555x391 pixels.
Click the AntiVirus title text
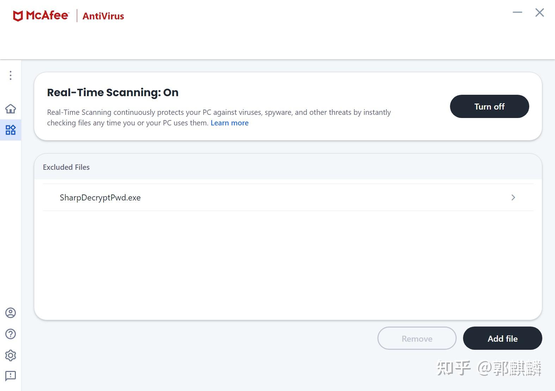point(103,16)
